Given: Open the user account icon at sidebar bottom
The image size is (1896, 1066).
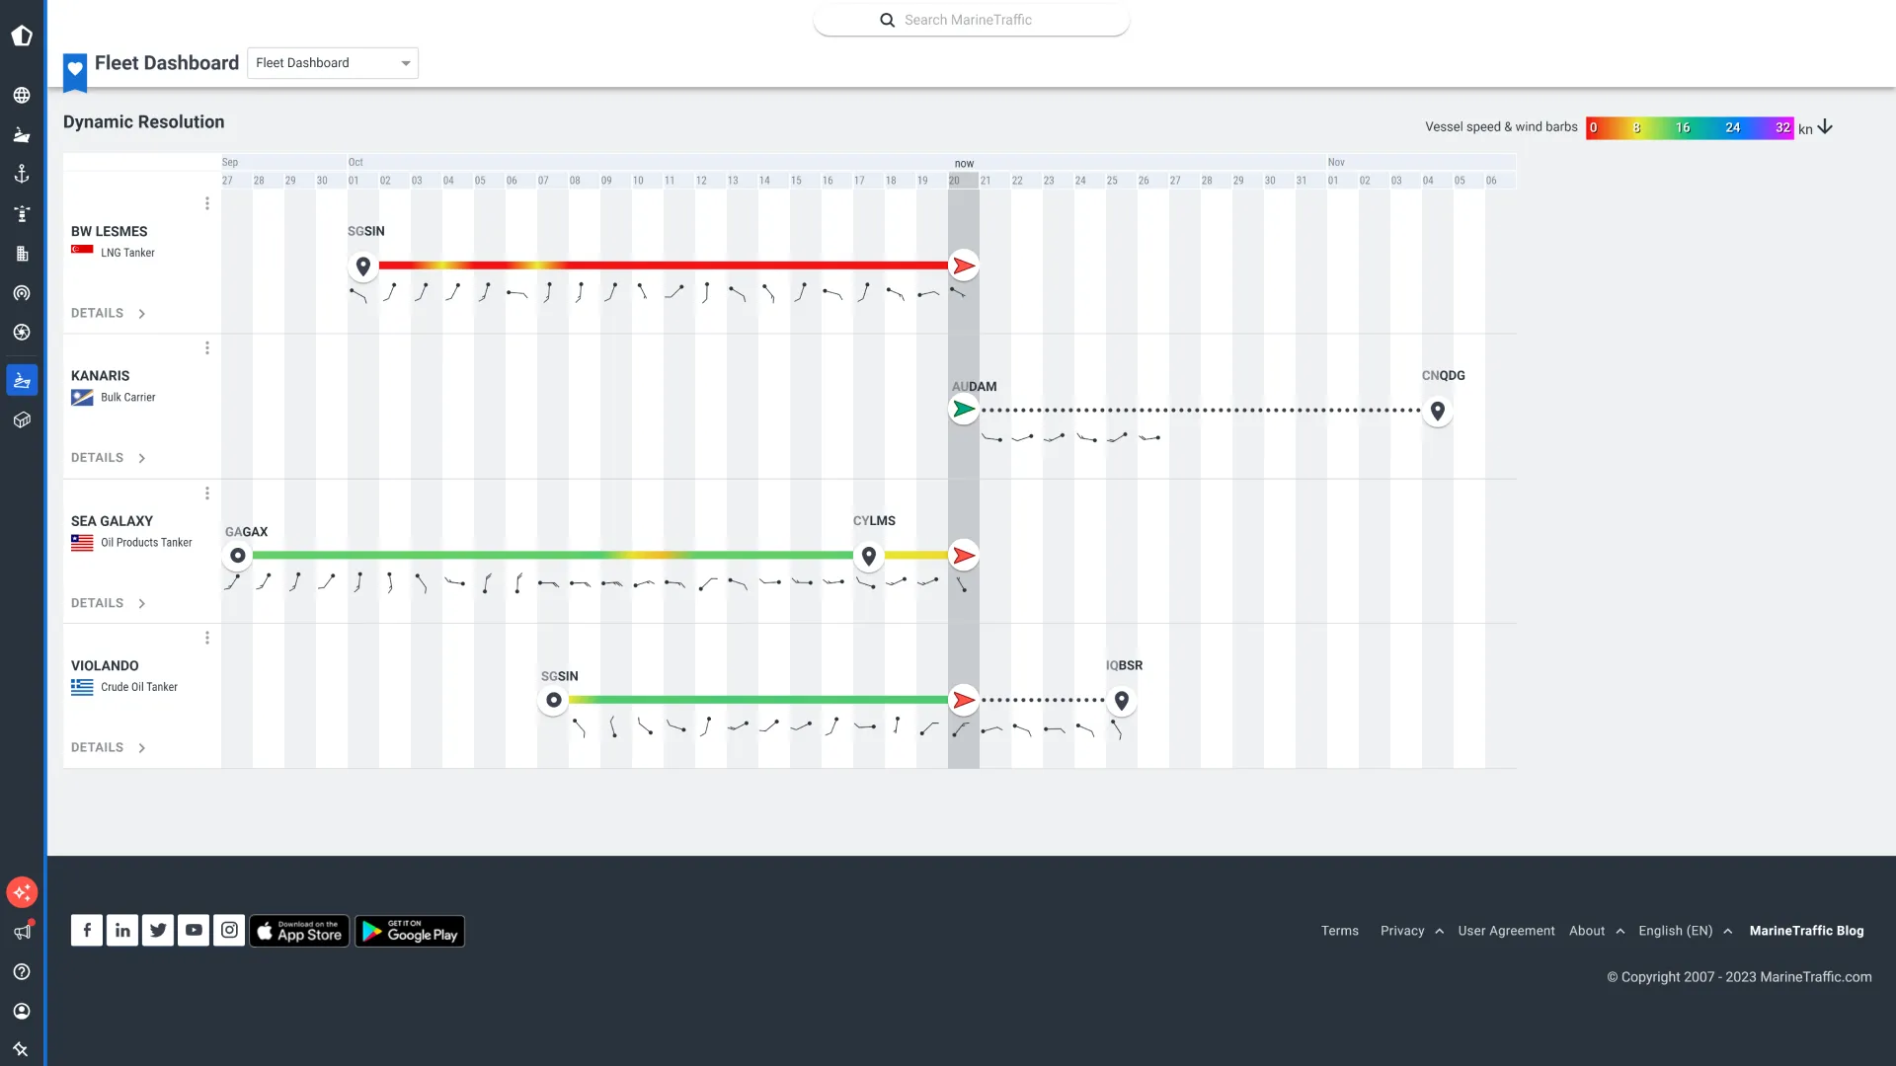Looking at the screenshot, I should (22, 1011).
